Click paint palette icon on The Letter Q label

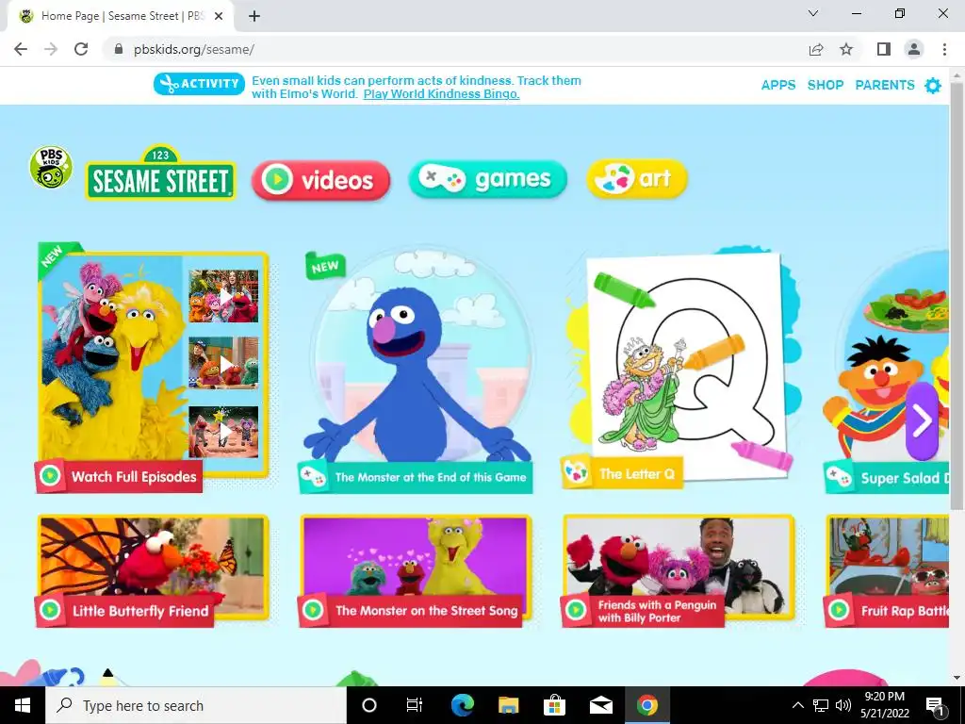(577, 473)
